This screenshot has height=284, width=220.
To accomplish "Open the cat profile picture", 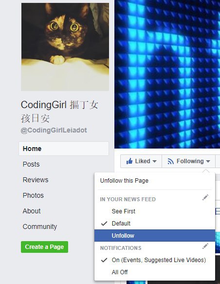I will pyautogui.click(x=65, y=47).
